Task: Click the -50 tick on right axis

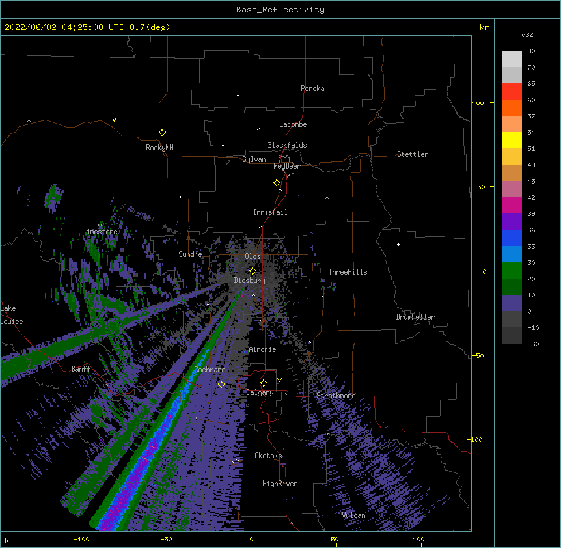Action: [478, 355]
